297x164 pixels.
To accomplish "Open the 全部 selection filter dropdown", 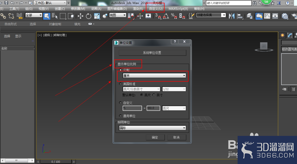I will 34,15.
